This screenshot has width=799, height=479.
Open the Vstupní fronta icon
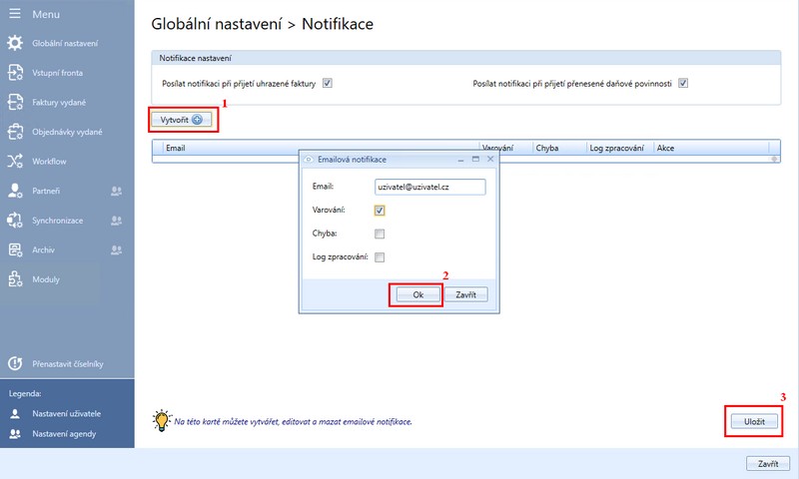point(15,73)
